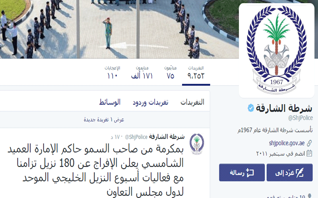
Task: Click the verified badge beside شرطة الشارقة
Action: point(251,108)
